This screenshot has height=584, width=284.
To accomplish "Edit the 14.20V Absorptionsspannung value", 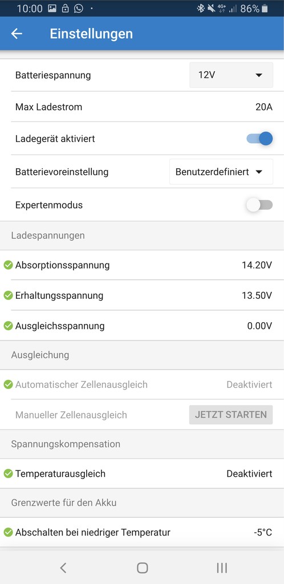I will (257, 266).
